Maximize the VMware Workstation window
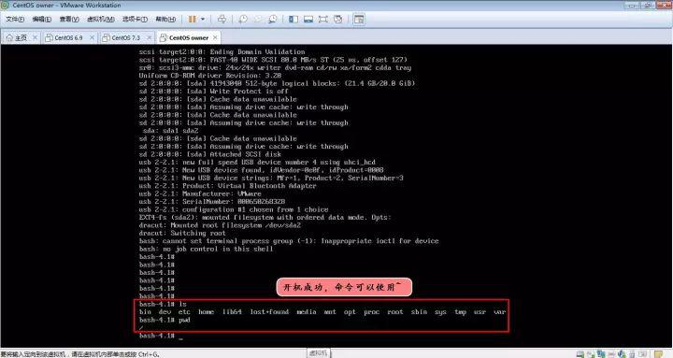 click(648, 6)
